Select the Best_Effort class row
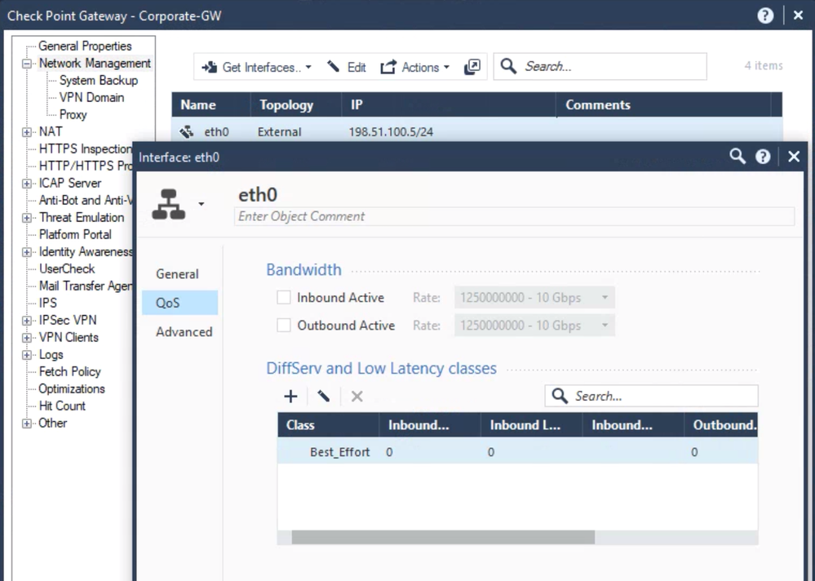 pos(518,451)
